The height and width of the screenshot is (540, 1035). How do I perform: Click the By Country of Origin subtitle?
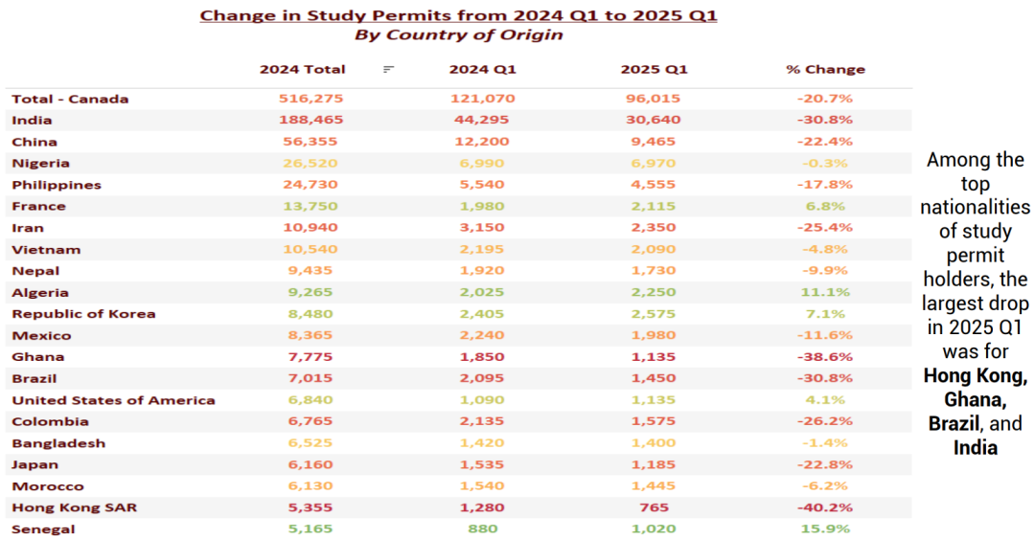(458, 35)
